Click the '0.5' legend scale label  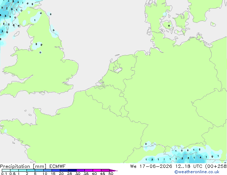point(12,174)
